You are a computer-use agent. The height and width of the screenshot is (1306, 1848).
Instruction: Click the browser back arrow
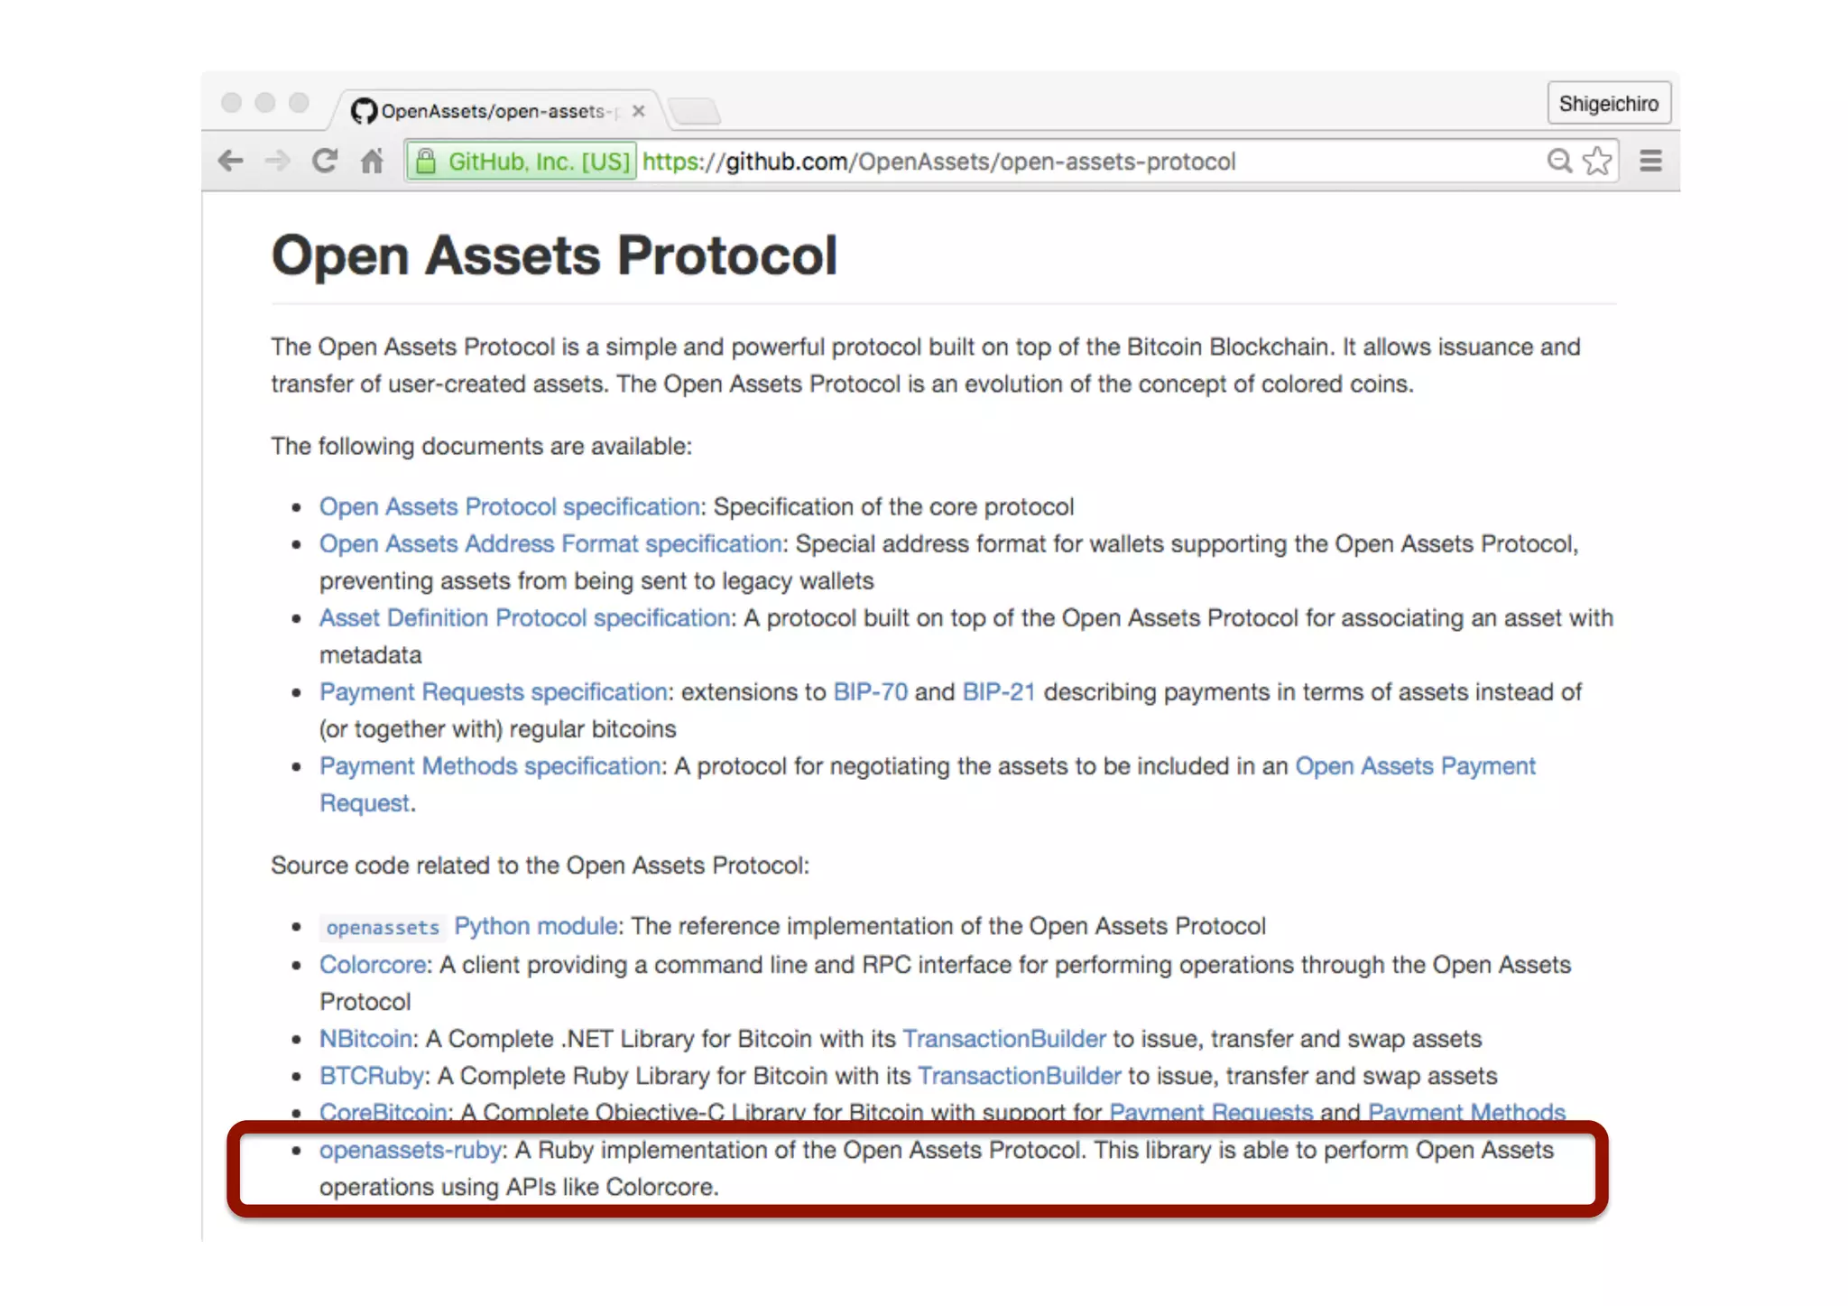coord(231,162)
